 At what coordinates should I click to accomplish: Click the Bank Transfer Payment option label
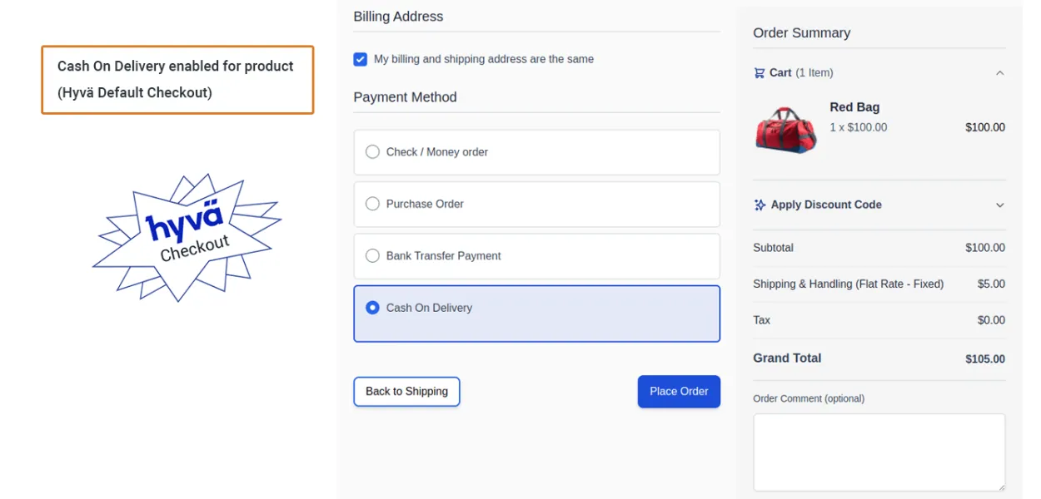pyautogui.click(x=443, y=256)
